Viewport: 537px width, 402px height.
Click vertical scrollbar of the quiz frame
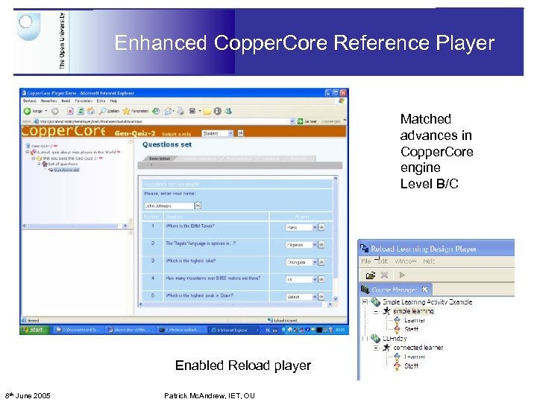tap(336, 238)
